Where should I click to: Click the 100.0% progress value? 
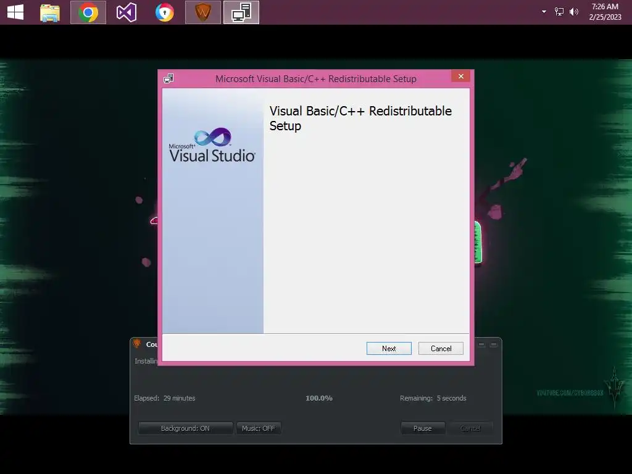(x=319, y=398)
